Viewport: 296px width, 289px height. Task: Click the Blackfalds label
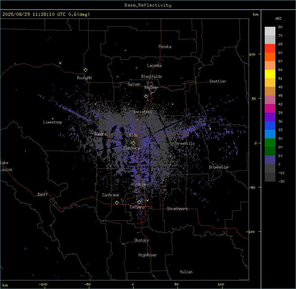(x=151, y=77)
